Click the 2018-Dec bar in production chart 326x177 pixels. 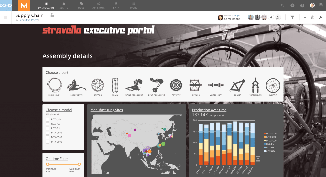pos(201,144)
